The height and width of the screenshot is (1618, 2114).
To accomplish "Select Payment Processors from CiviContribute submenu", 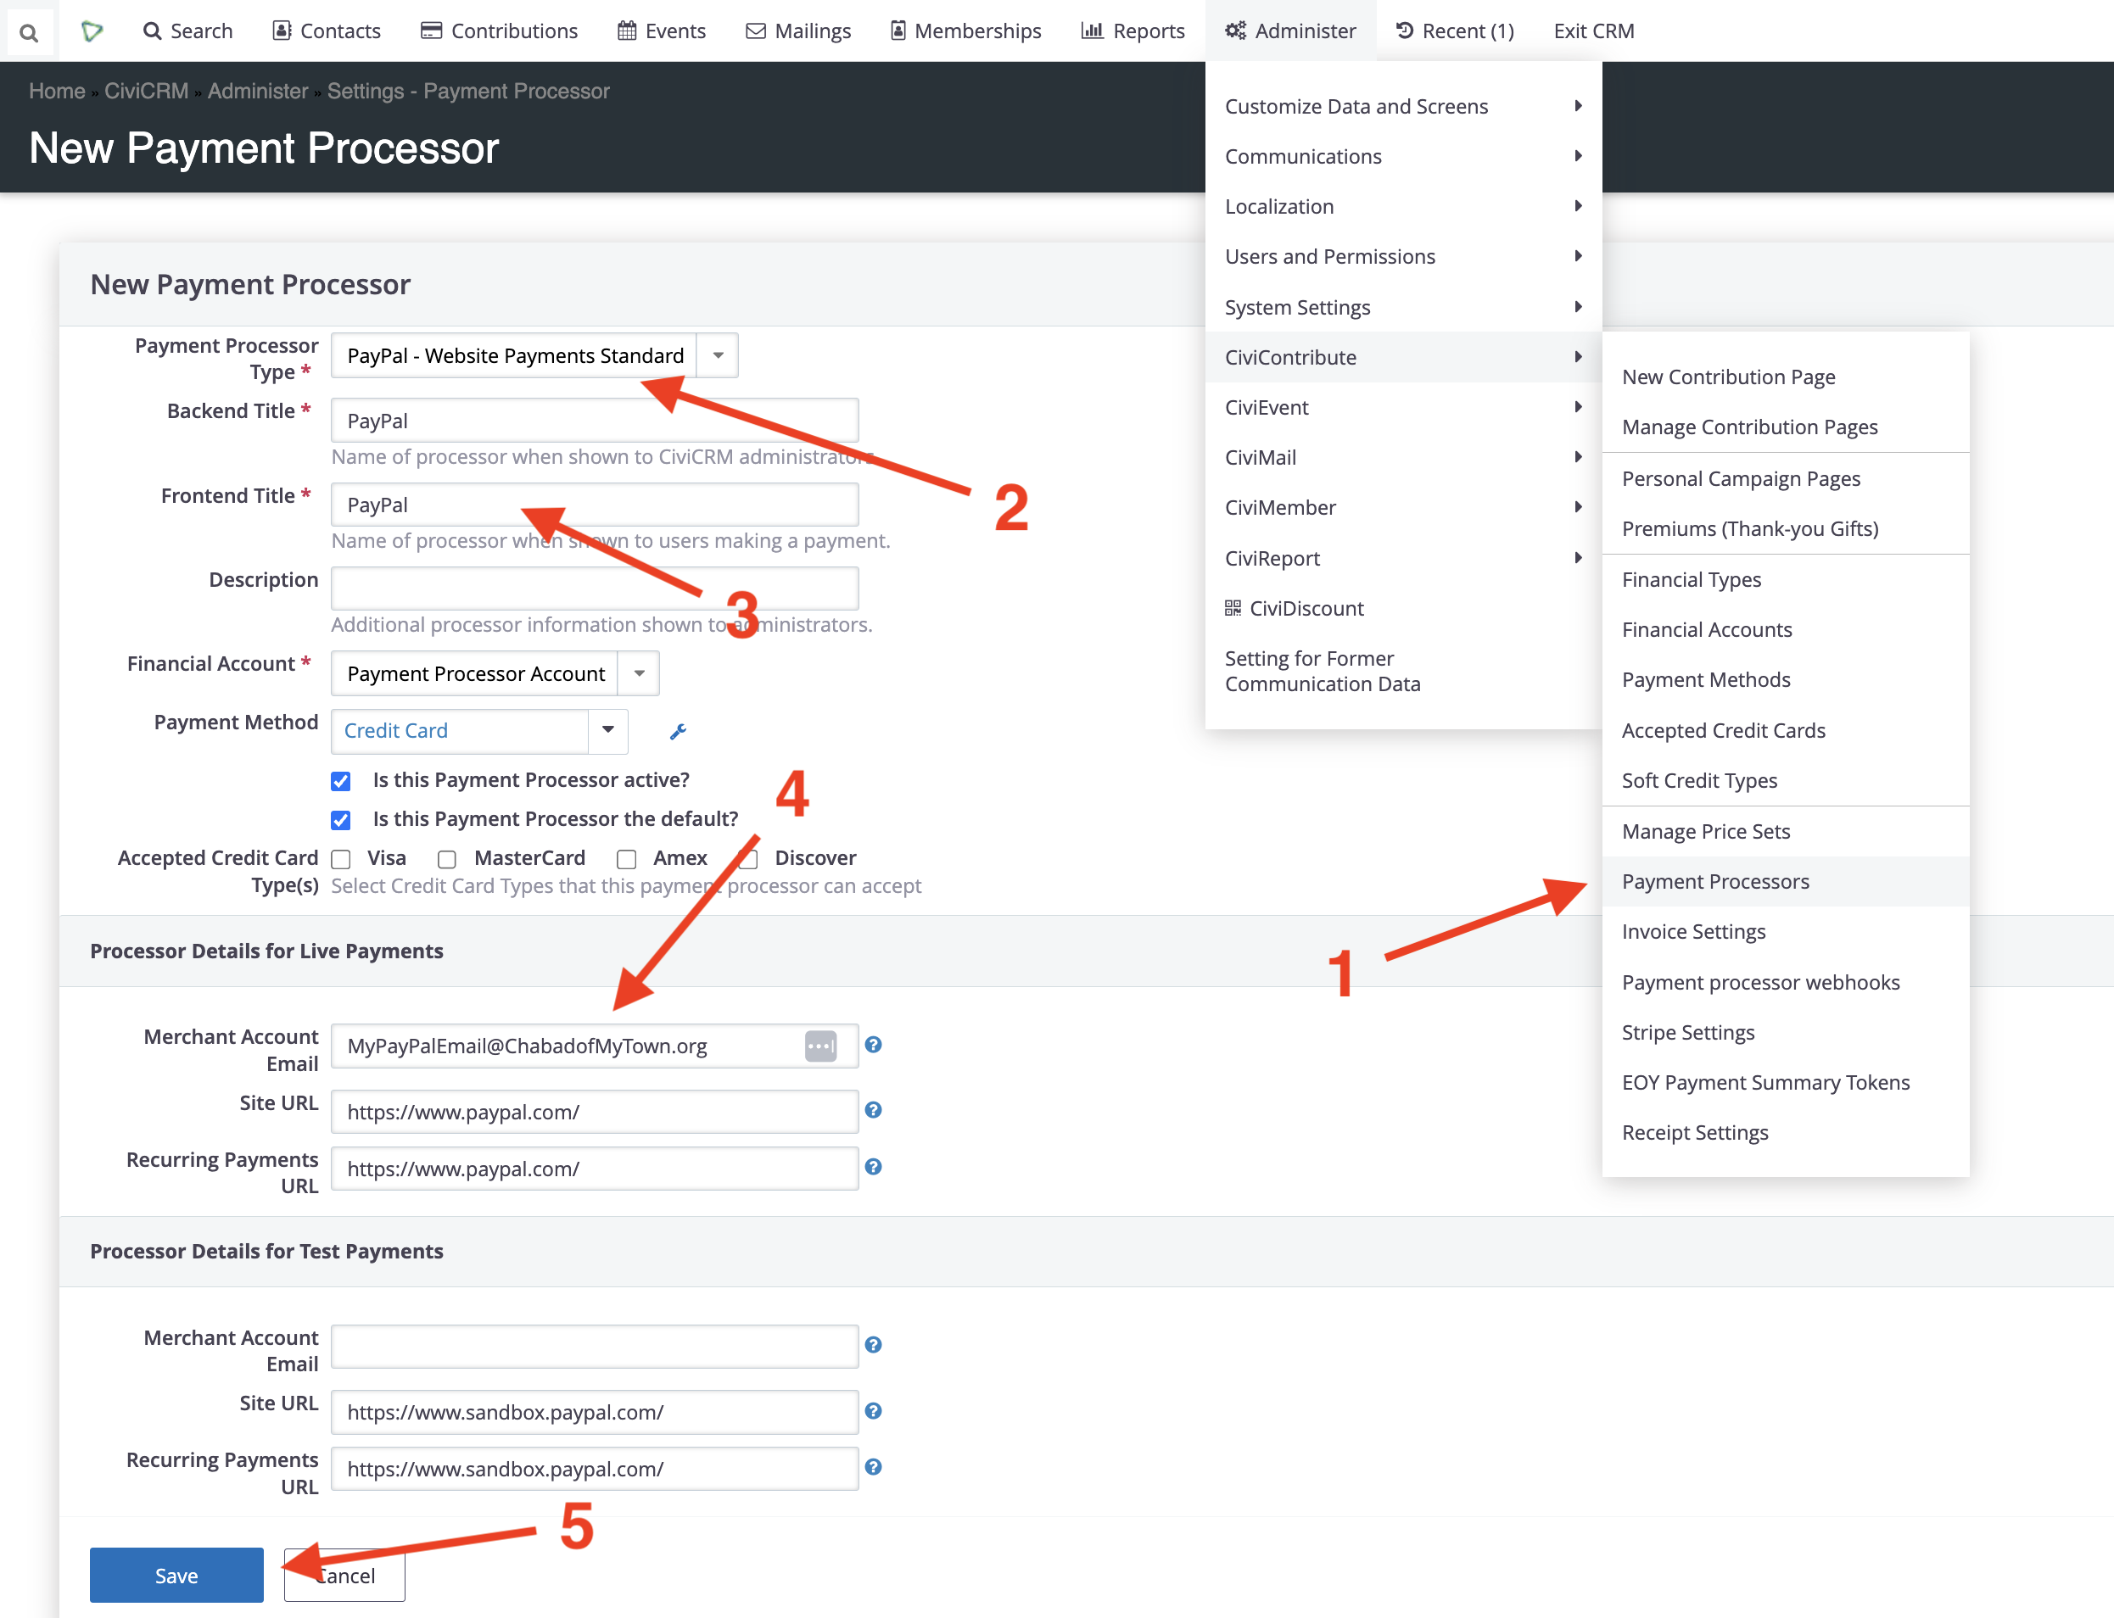I will [1715, 881].
